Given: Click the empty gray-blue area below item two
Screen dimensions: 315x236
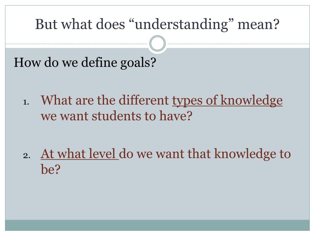Looking at the screenshot, I should [157, 198].
